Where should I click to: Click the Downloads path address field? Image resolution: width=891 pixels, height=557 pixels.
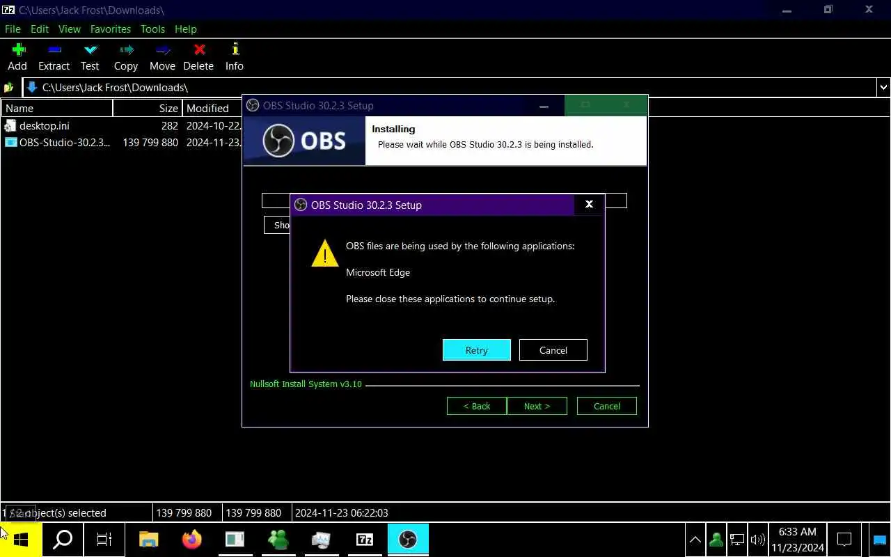(x=450, y=88)
